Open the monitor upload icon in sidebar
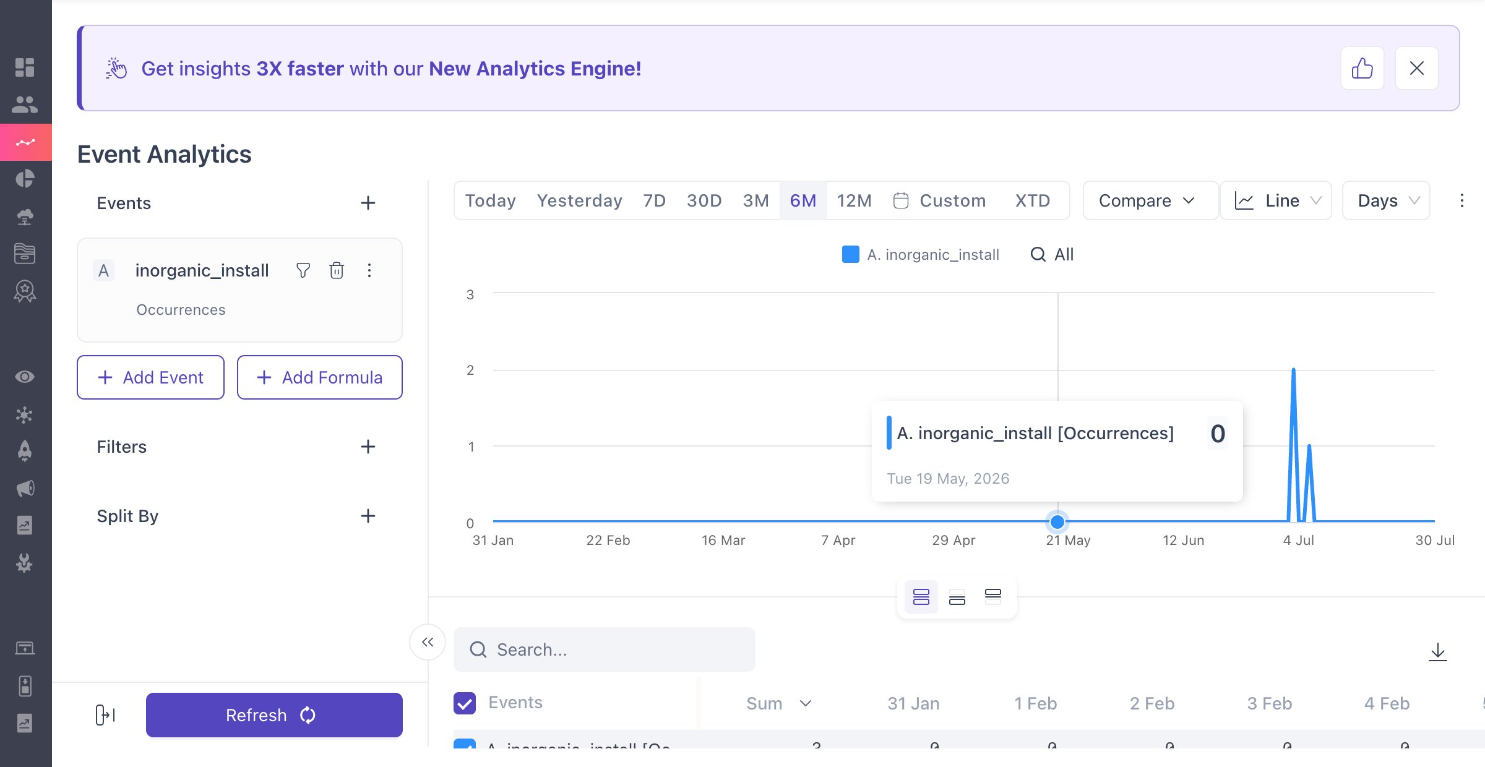 (25, 648)
